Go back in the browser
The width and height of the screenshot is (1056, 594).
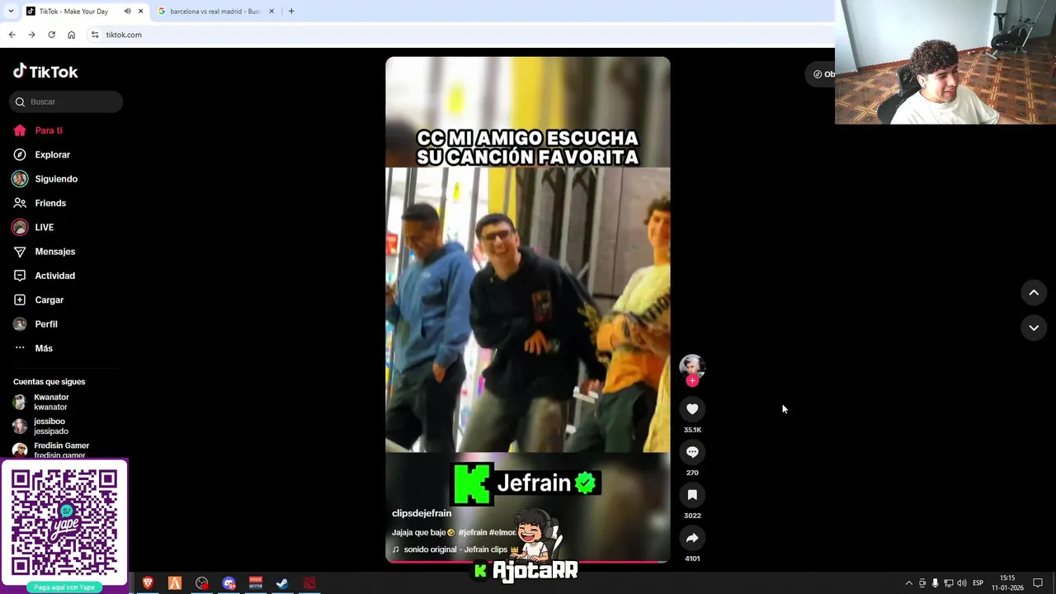coord(12,35)
